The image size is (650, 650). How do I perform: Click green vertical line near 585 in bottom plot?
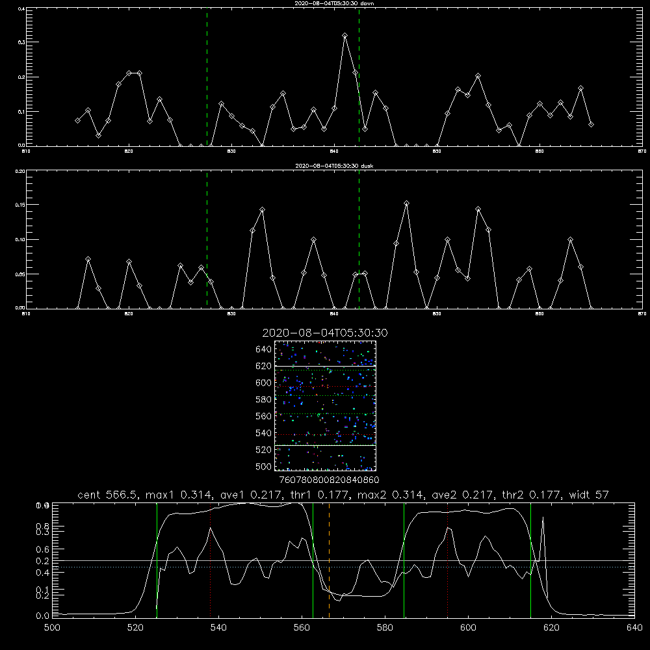coord(404,560)
